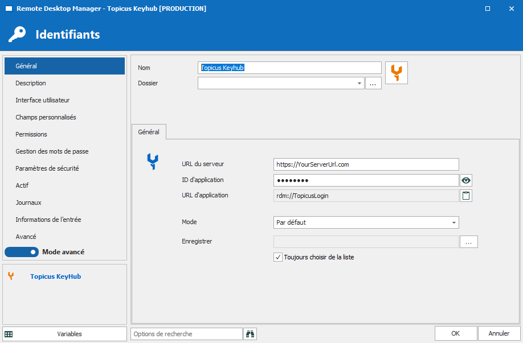Click the Enregistrer ellipsis browse button
Image resolution: width=523 pixels, height=343 pixels.
click(468, 242)
